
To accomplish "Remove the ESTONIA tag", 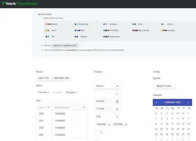I will pyautogui.click(x=126, y=125).
